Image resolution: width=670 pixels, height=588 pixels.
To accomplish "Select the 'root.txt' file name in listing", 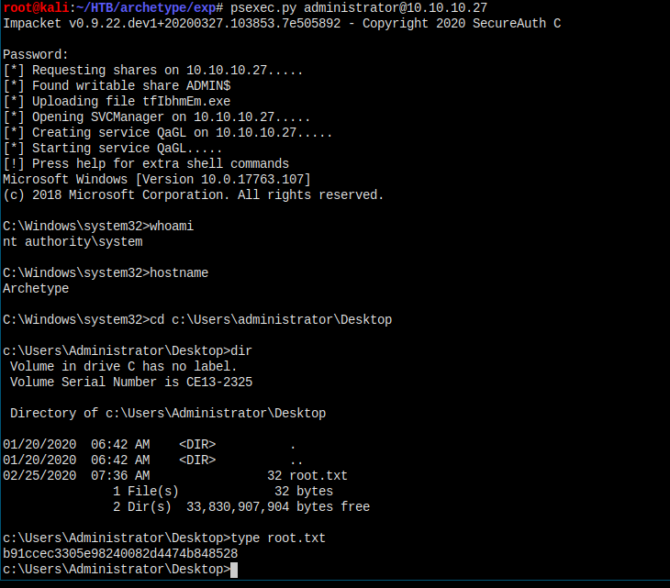I will [318, 476].
